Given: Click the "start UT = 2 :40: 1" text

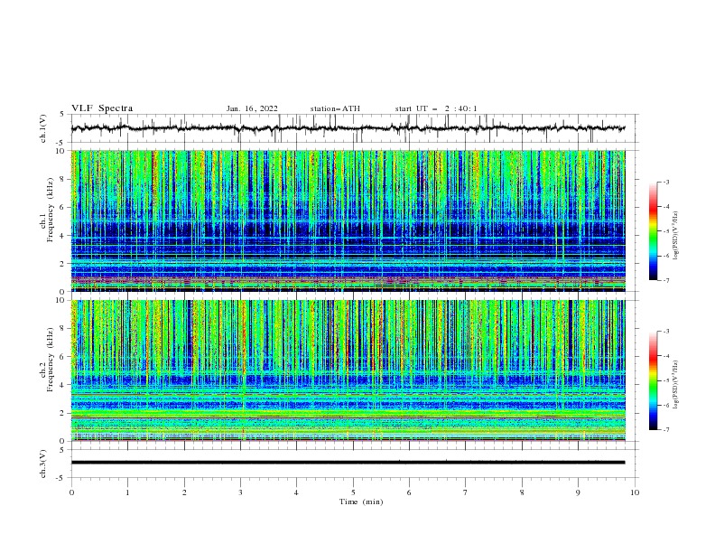Looking at the screenshot, I should tap(436, 108).
